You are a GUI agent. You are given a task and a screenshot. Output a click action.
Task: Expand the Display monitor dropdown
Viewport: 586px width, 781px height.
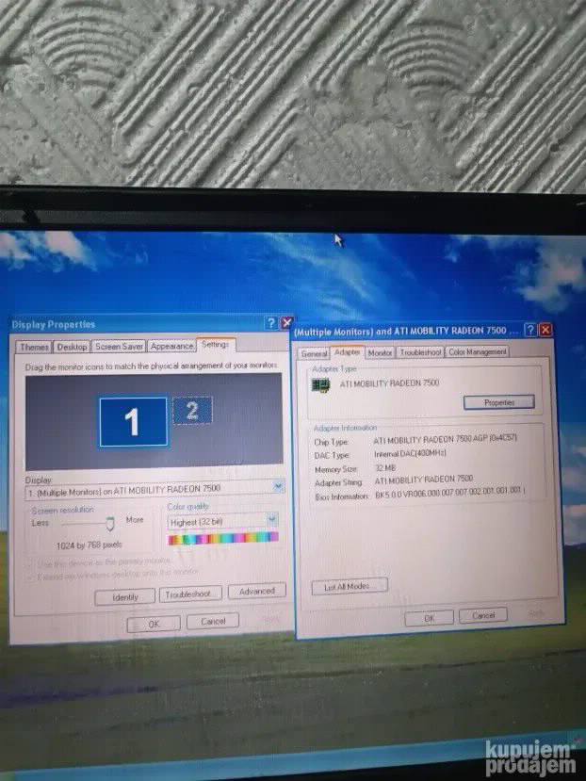pyautogui.click(x=278, y=487)
